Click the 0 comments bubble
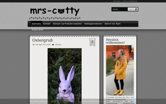This screenshot has width=166, height=104. pyautogui.click(x=92, y=42)
